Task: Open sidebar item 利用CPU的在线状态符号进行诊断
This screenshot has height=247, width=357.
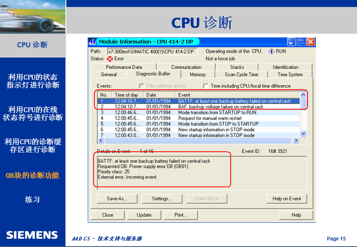Action: [x=33, y=113]
